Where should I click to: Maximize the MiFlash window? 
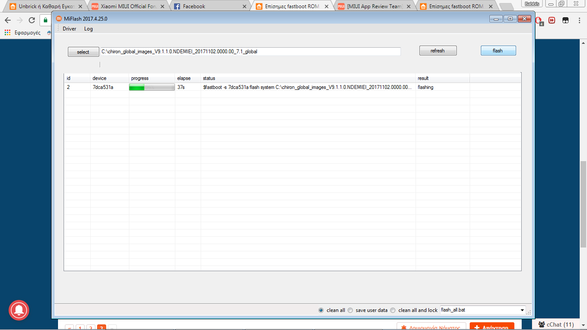pos(511,19)
